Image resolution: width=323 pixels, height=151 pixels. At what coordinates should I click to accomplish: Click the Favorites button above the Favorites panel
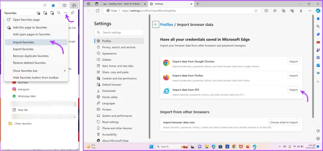(74, 5)
